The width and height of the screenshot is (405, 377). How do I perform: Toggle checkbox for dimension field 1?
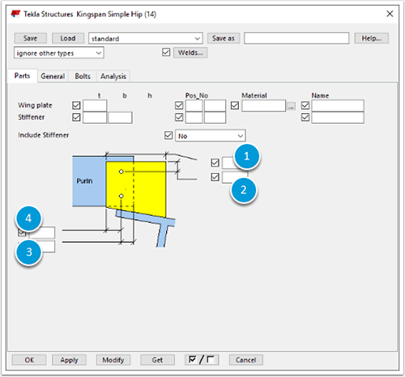pyautogui.click(x=215, y=163)
